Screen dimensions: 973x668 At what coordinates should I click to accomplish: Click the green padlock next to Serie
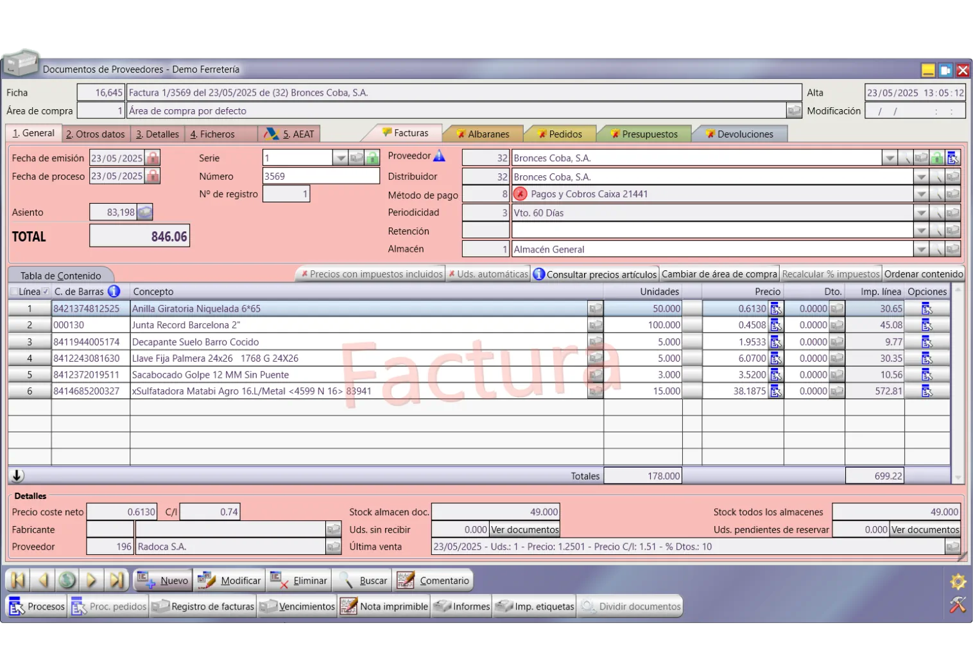click(372, 158)
